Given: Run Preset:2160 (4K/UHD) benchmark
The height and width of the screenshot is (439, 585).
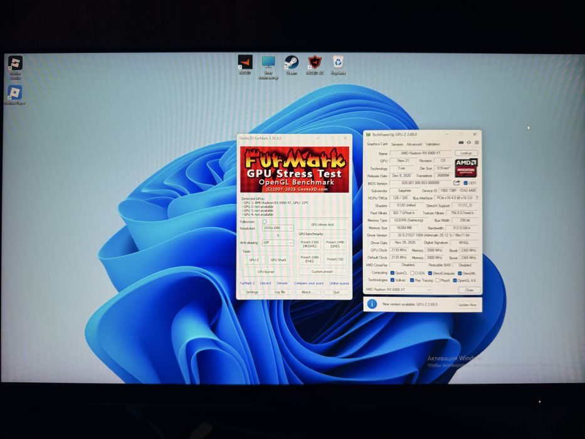Looking at the screenshot, I should (x=310, y=244).
